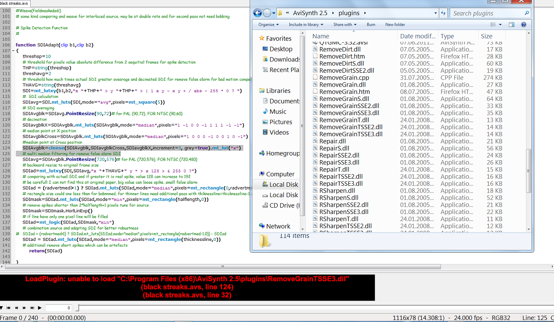Image resolution: width=554 pixels, height=322 pixels.
Task: Click the Burn toolbar button
Action: click(371, 25)
